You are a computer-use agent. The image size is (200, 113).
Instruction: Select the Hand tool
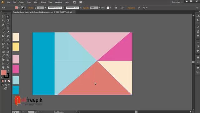3,67
